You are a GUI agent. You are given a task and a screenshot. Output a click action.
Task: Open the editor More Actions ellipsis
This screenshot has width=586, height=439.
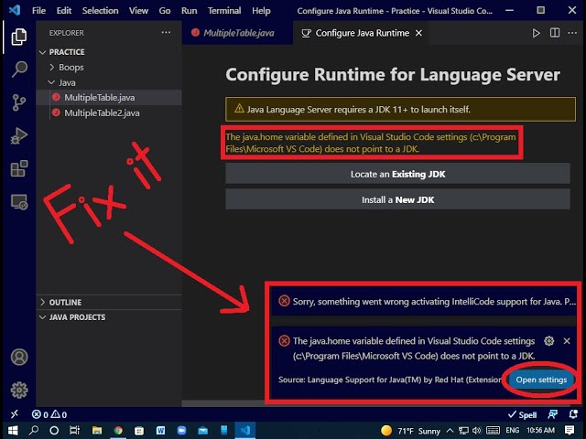point(572,33)
